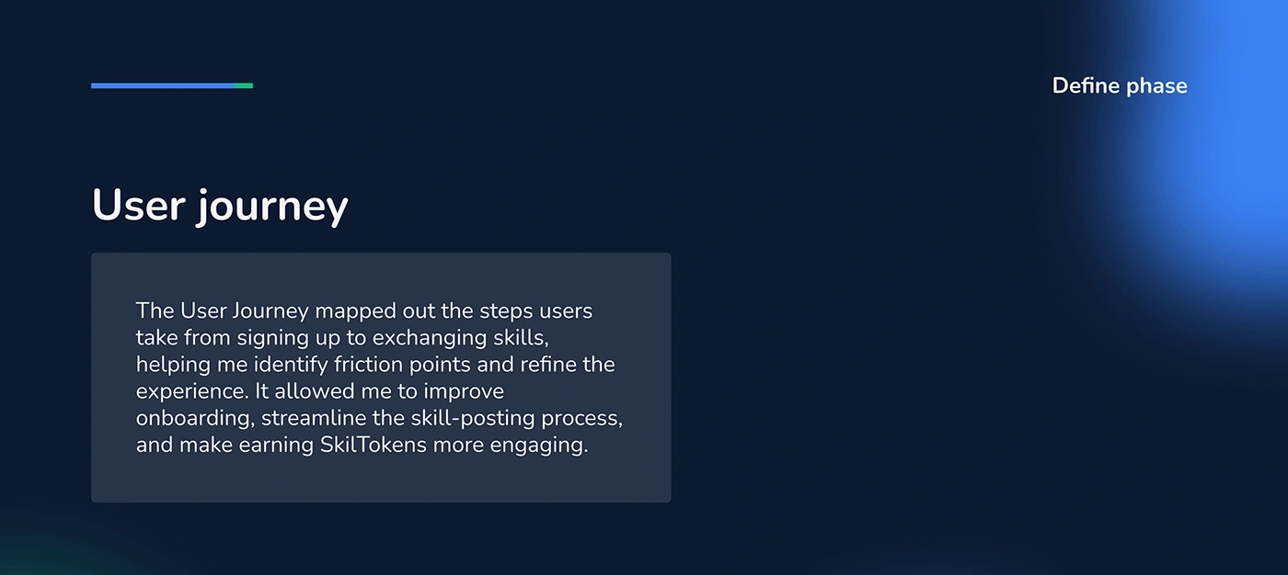The height and width of the screenshot is (575, 1288).
Task: Click the word "experience." in the paragraph
Action: point(192,391)
